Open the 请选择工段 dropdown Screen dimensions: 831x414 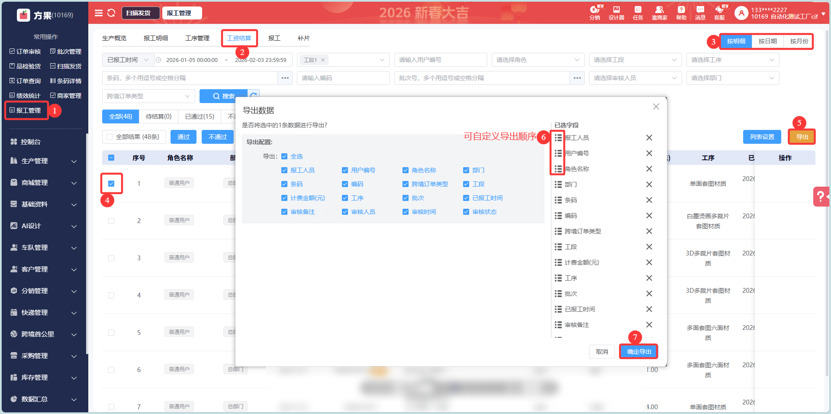tap(635, 60)
